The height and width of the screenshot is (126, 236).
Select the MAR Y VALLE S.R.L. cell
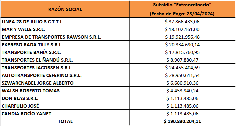click(65, 29)
